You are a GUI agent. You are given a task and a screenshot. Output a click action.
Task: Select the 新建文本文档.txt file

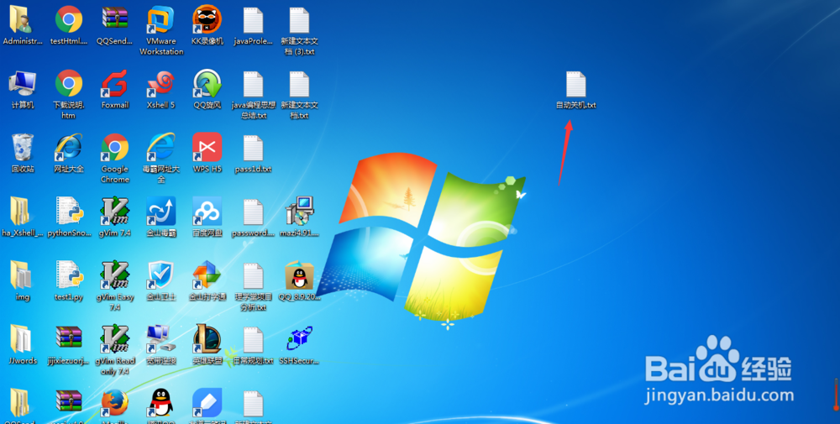point(300,95)
